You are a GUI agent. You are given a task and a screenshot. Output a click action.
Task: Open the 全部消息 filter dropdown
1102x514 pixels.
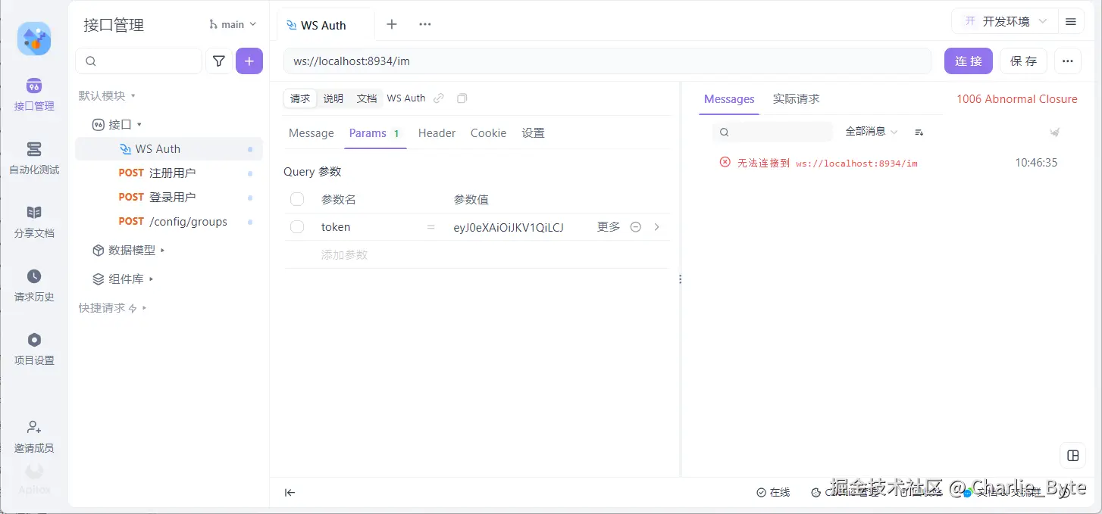(x=871, y=132)
